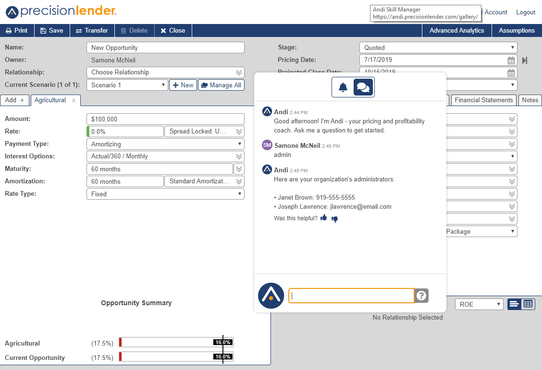542x370 pixels.
Task: Switch to Andi chat conversation icon
Action: tap(363, 87)
